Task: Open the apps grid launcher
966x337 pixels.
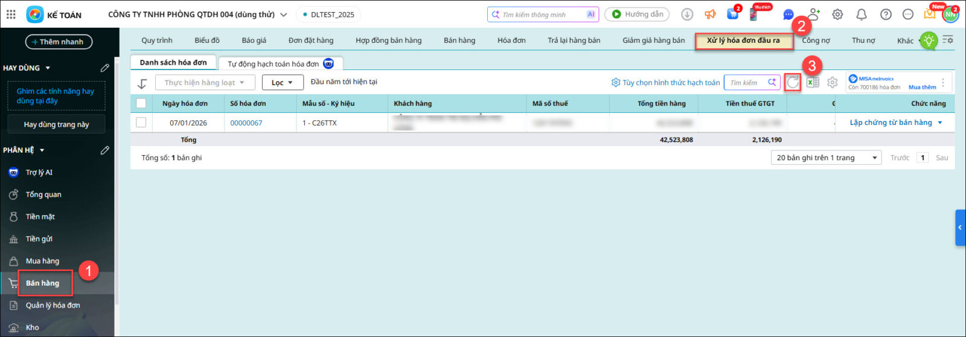Action: click(x=11, y=14)
